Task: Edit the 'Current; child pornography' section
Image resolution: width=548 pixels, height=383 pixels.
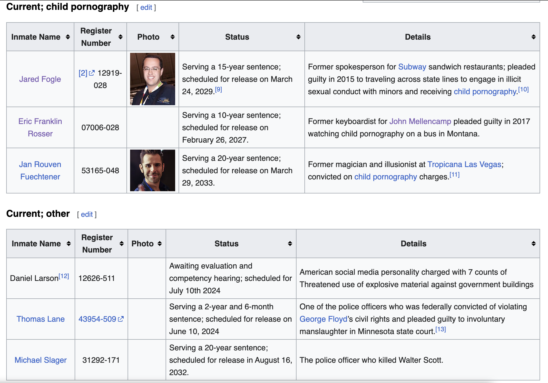Action: [146, 8]
